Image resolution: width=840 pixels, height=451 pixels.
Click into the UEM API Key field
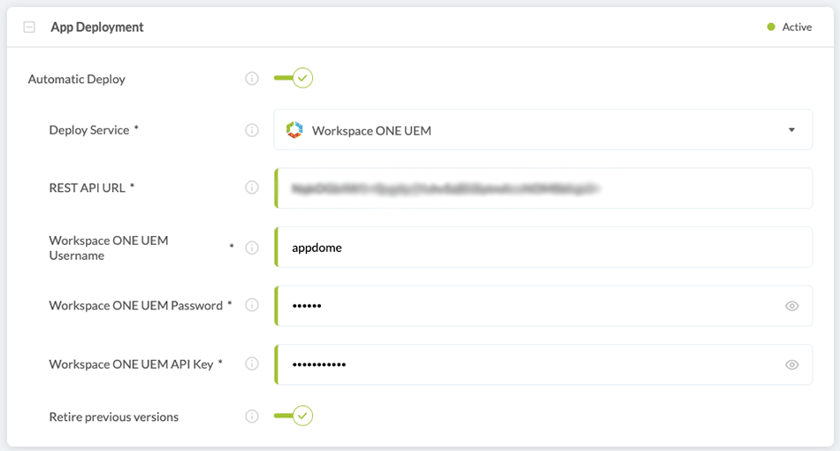tap(531, 364)
